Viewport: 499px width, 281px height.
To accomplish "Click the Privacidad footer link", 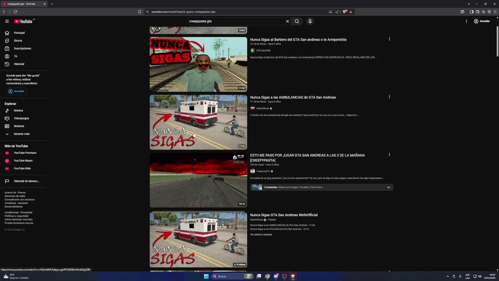I will point(26,212).
